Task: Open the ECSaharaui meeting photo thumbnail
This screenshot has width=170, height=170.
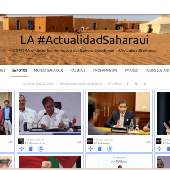Action: (119, 113)
